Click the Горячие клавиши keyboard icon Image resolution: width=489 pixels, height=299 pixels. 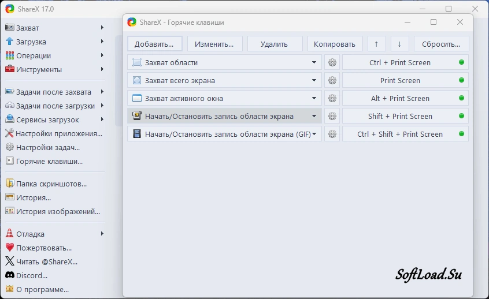(10, 161)
